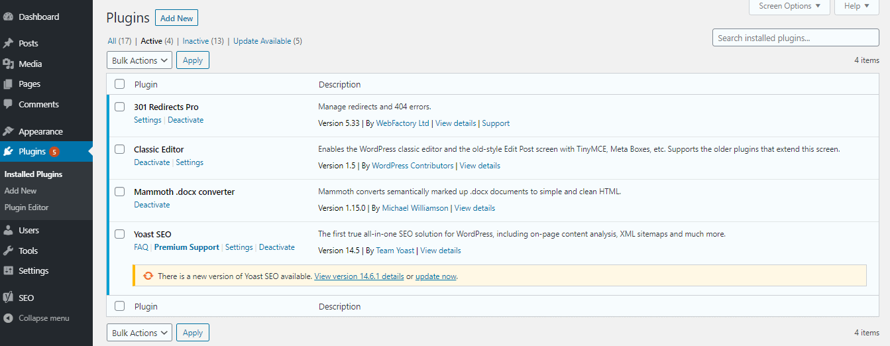
Task: Click the Appearance paintbrush icon
Action: point(9,131)
